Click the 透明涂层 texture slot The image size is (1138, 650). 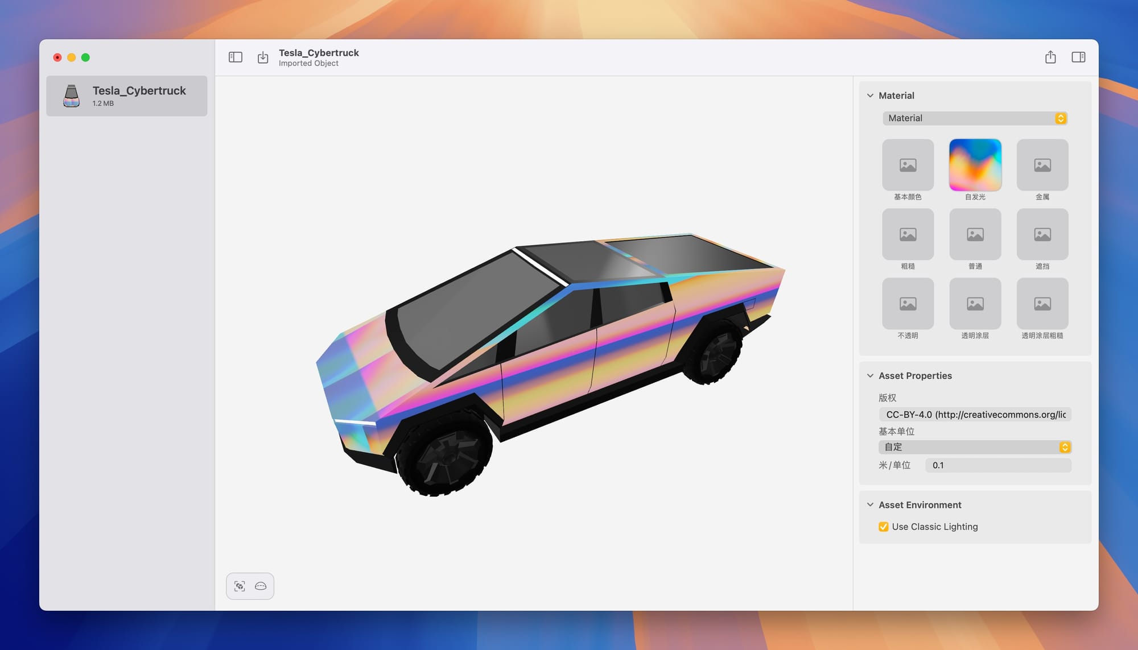click(975, 304)
